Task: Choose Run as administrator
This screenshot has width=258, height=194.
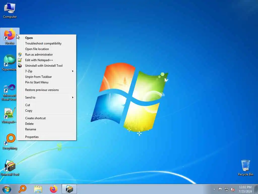Action: (46, 55)
